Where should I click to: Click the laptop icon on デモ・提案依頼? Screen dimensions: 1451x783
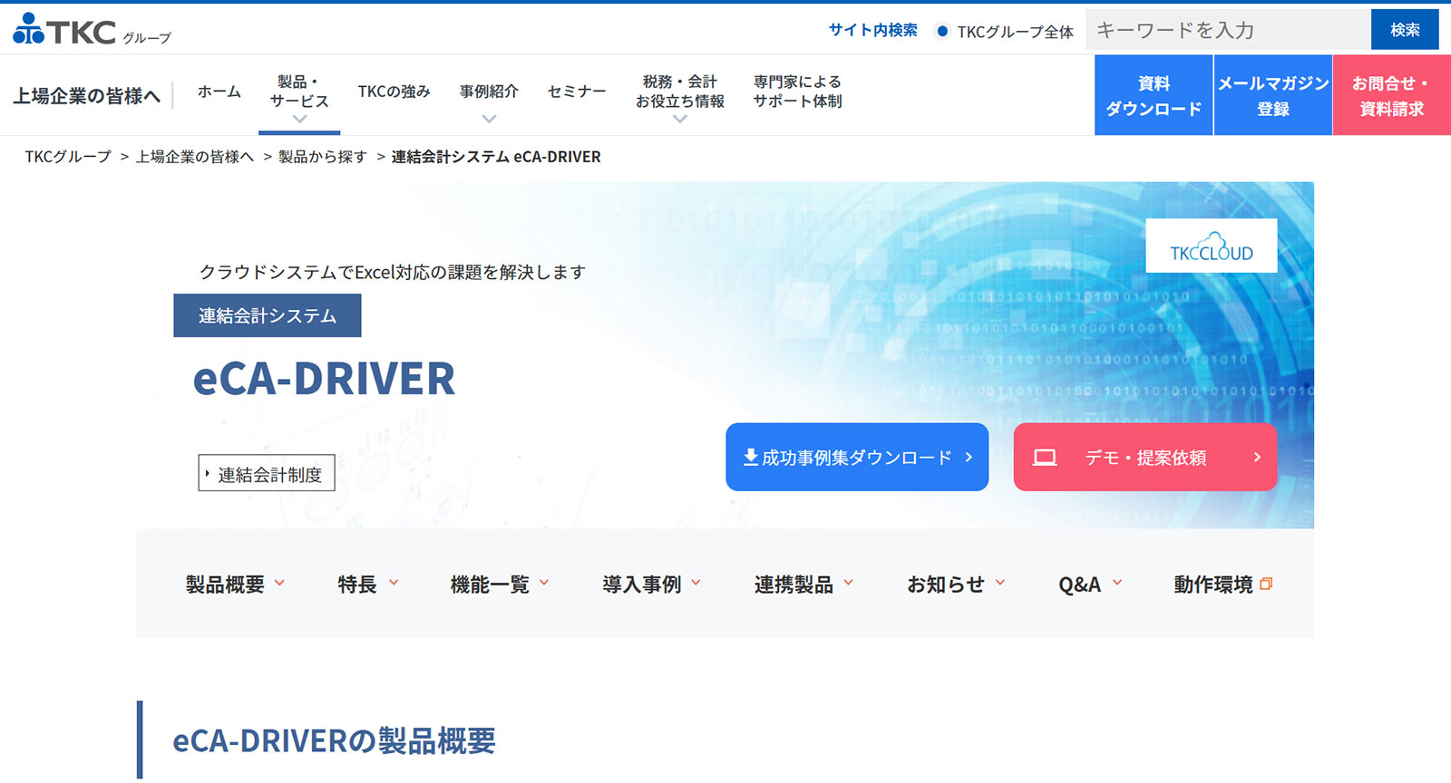[x=1045, y=458]
